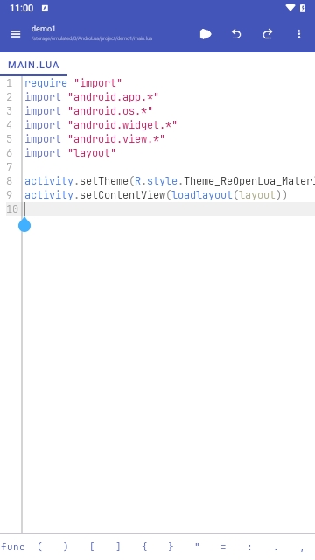Insert an opening curly brace
315x560 pixels.
(144, 547)
